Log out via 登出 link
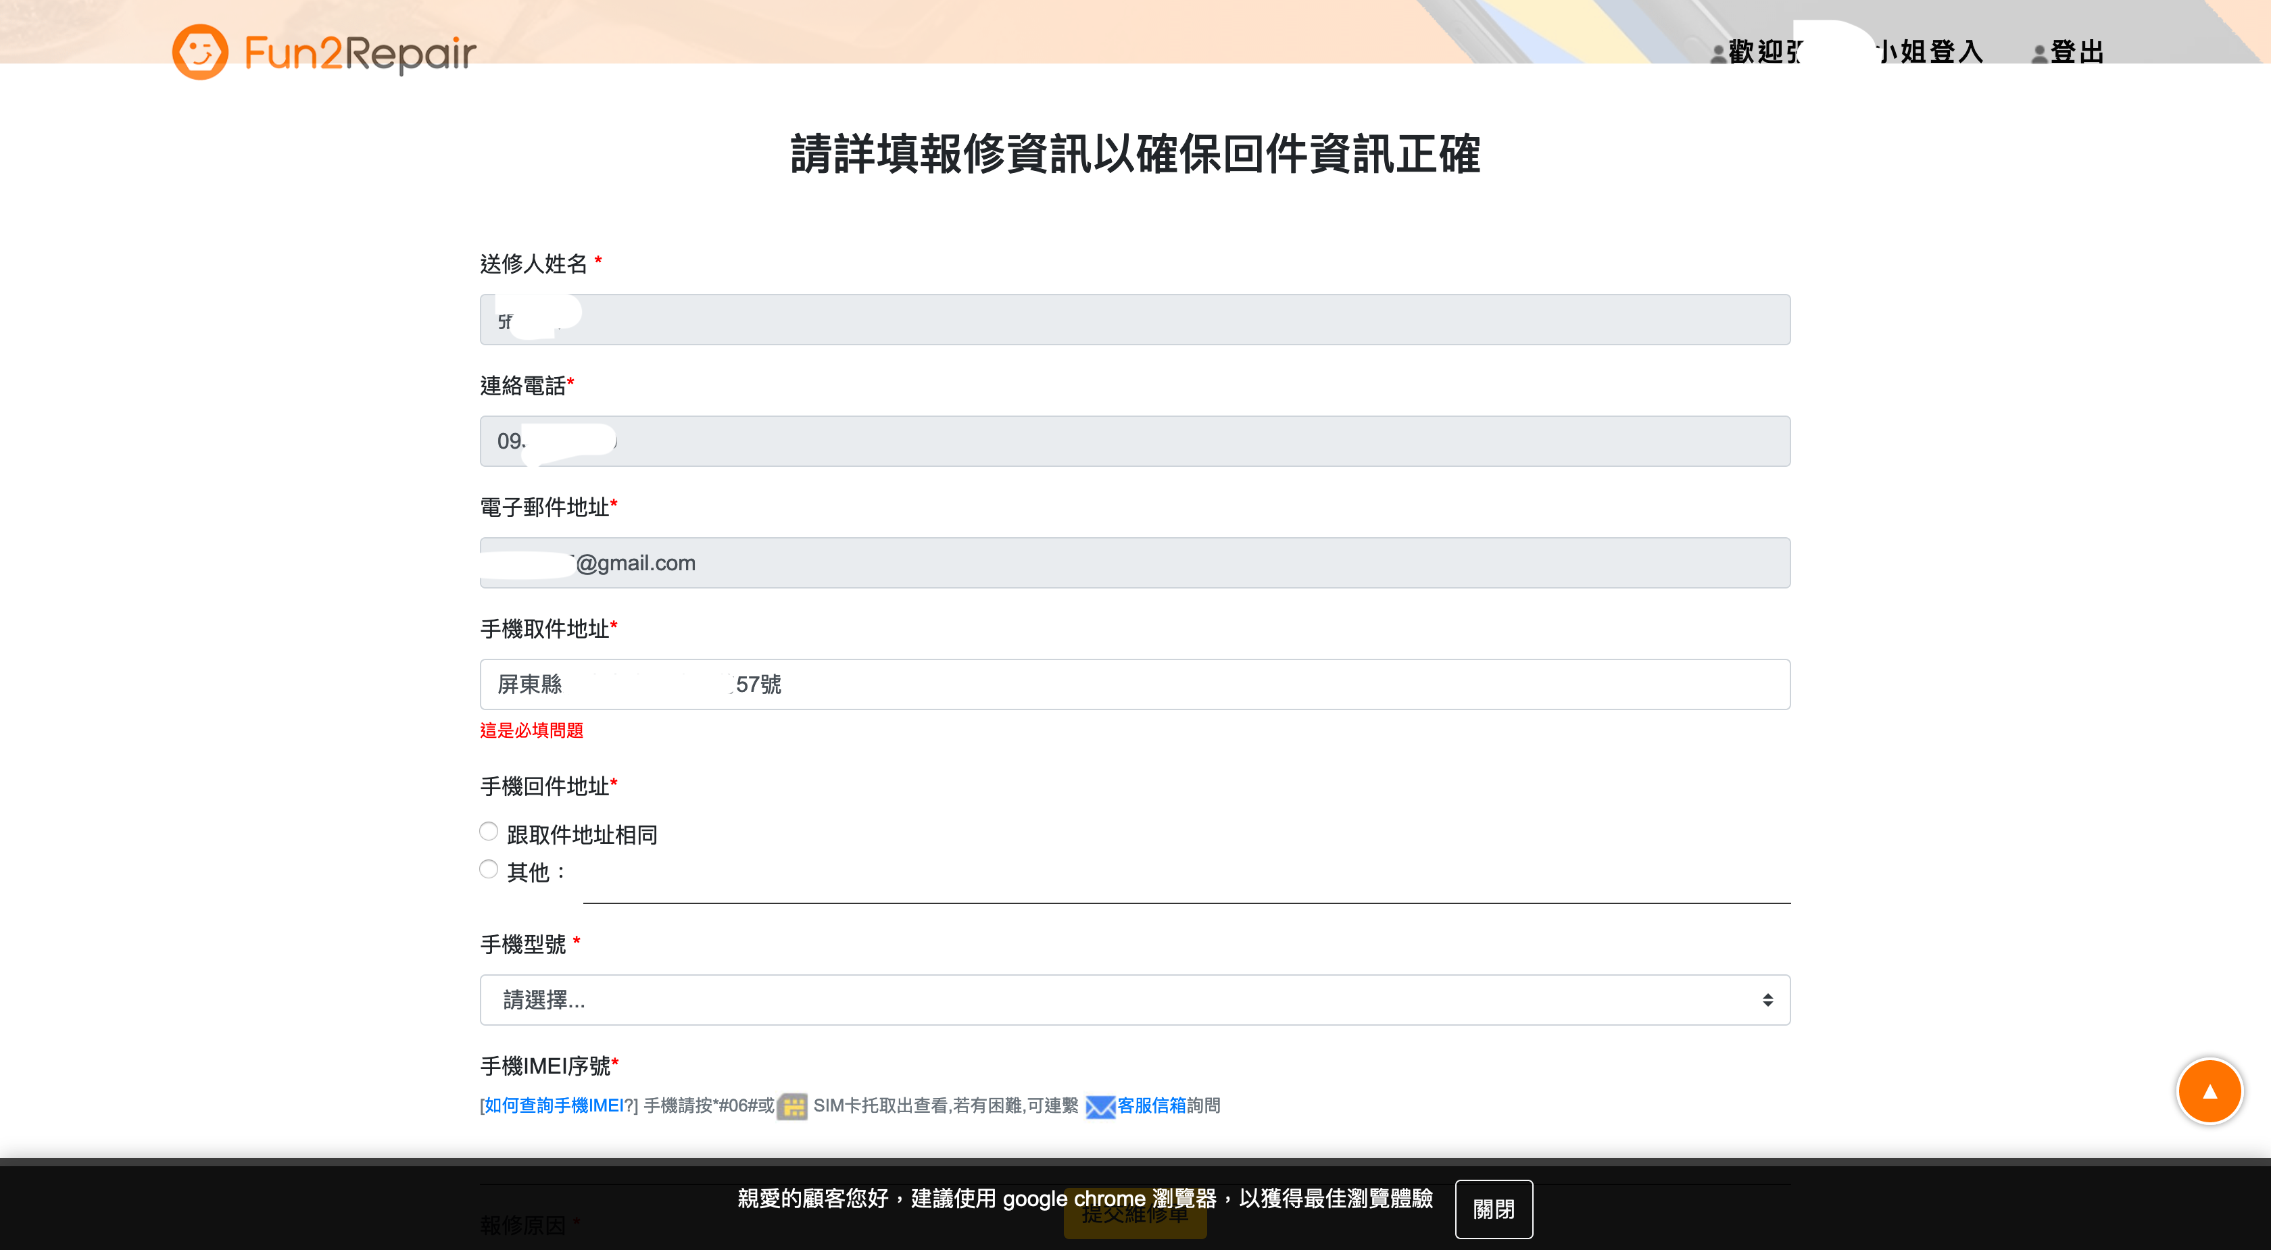Screen dimensions: 2271x1250 click(2077, 53)
